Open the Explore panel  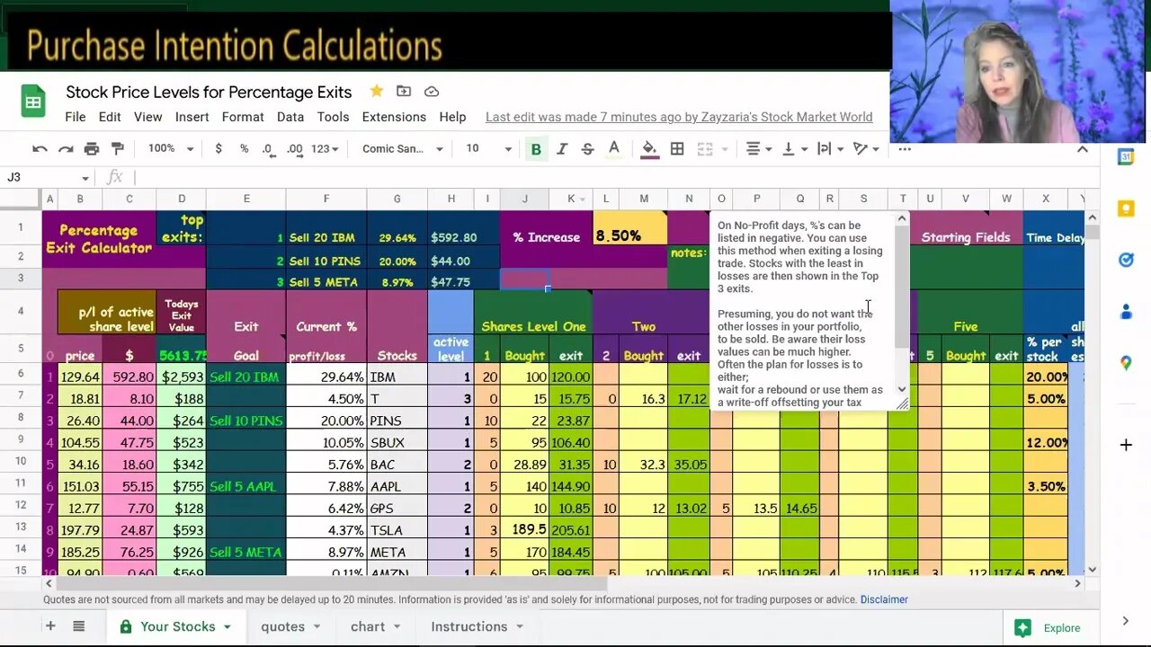click(1048, 628)
